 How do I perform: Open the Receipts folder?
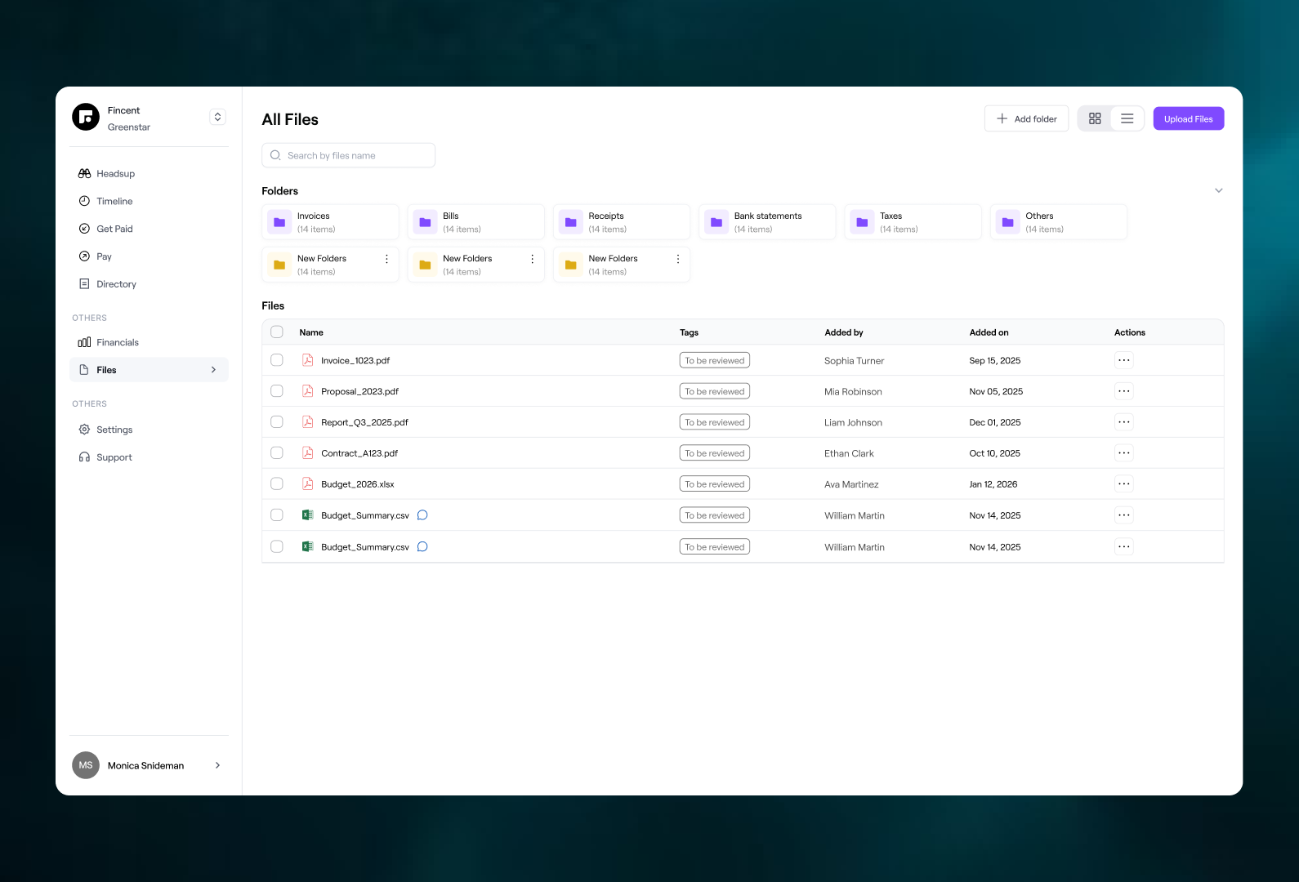[622, 222]
